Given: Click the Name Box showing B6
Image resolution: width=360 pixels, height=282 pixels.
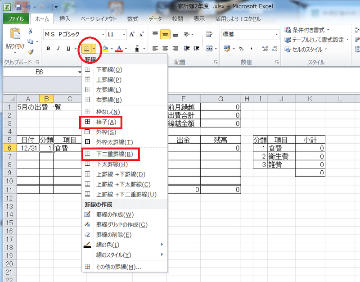Looking at the screenshot, I should pyautogui.click(x=40, y=72).
